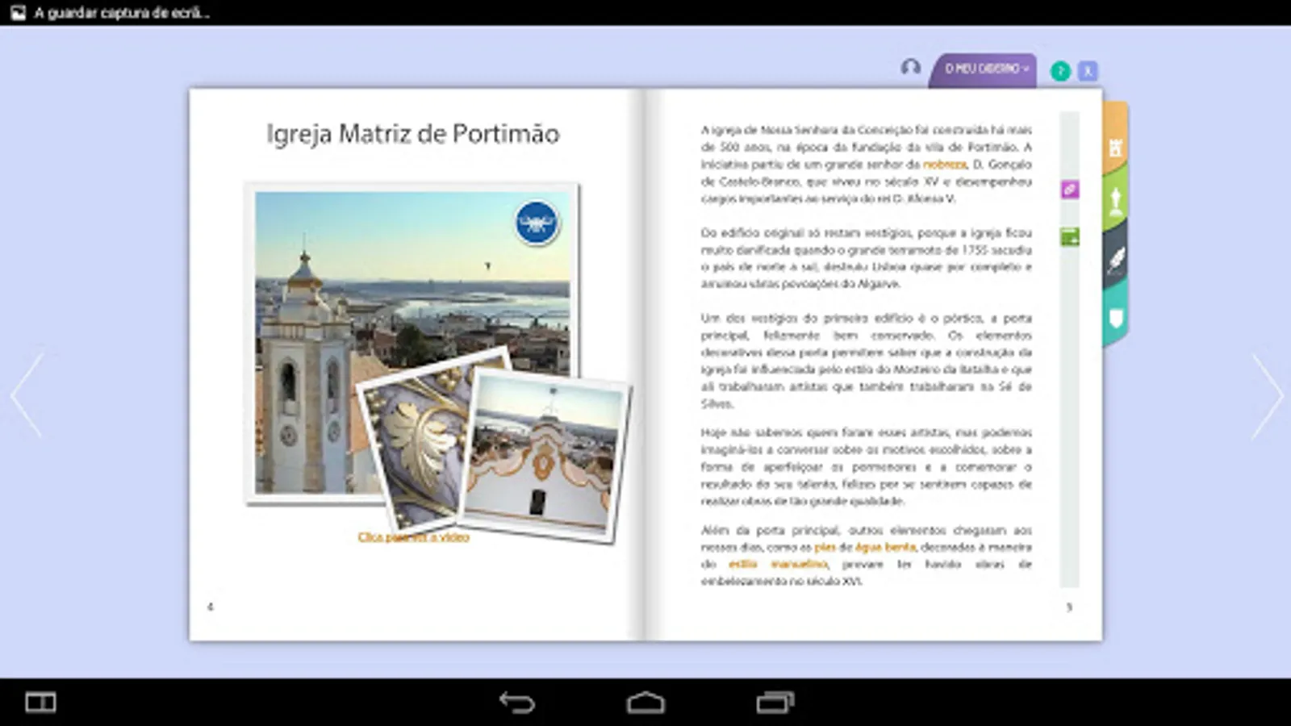Open the drone video badge on the photo

click(x=537, y=223)
